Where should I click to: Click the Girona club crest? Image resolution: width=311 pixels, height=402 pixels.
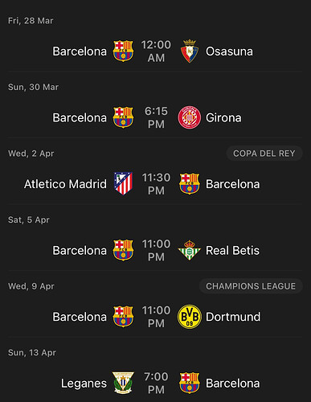(190, 117)
